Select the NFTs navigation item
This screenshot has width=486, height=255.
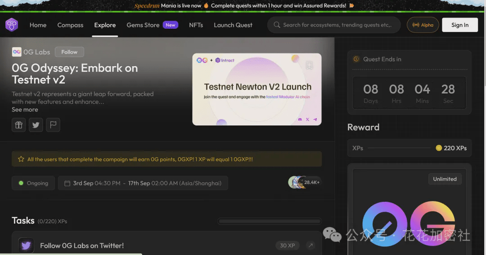(196, 25)
